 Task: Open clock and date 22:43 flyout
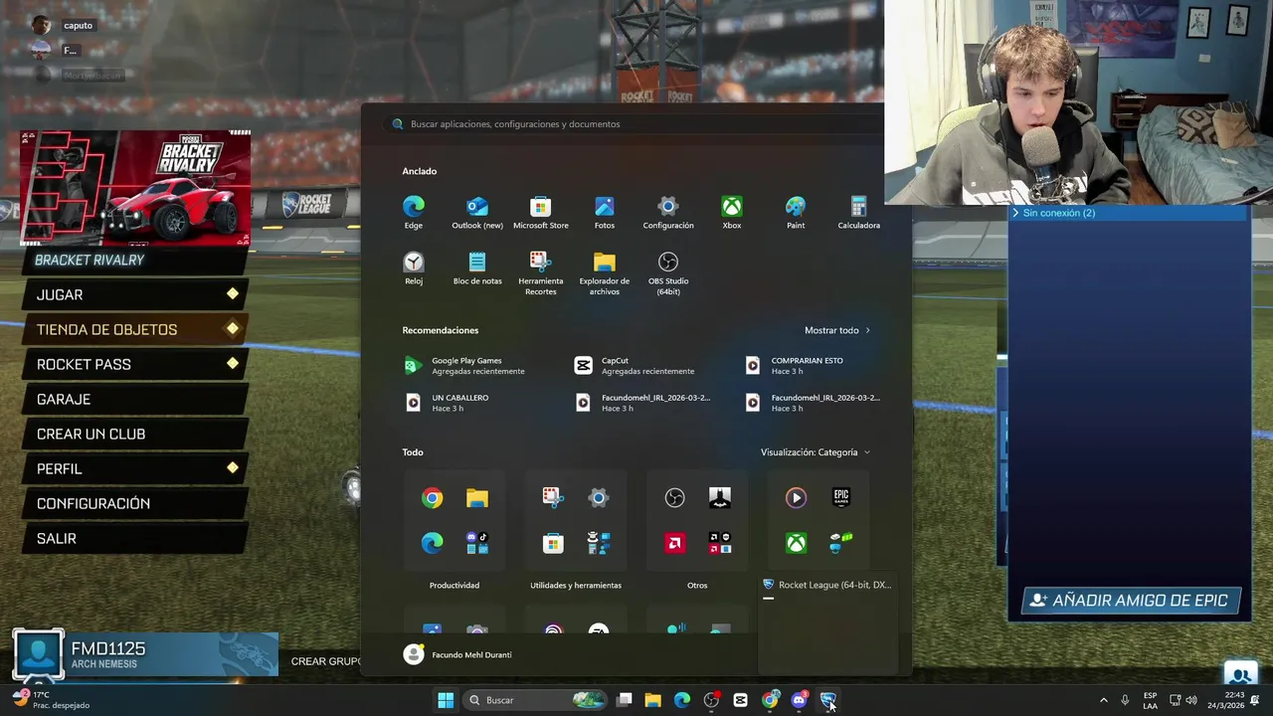1225,700
